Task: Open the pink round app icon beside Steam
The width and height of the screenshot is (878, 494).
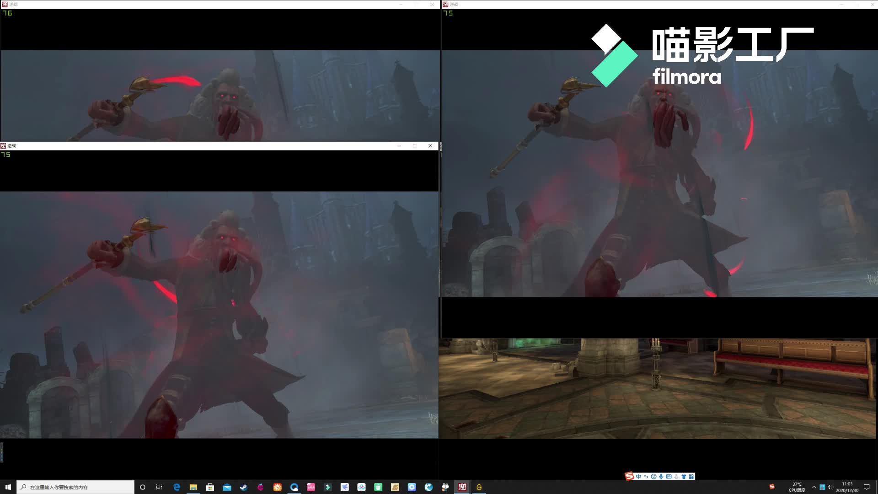Action: coord(261,487)
